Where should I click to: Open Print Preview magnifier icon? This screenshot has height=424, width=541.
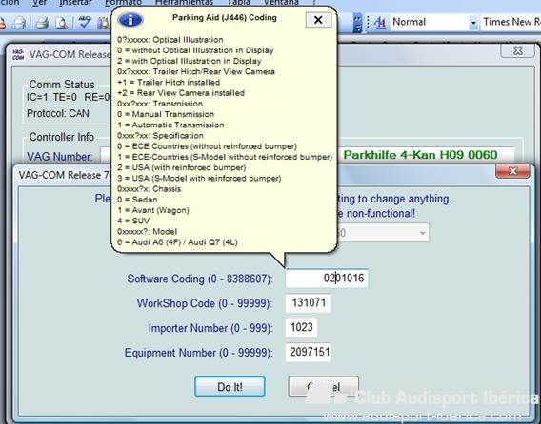point(61,24)
